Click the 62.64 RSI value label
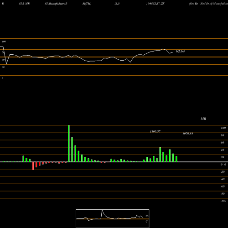 coord(180,51)
